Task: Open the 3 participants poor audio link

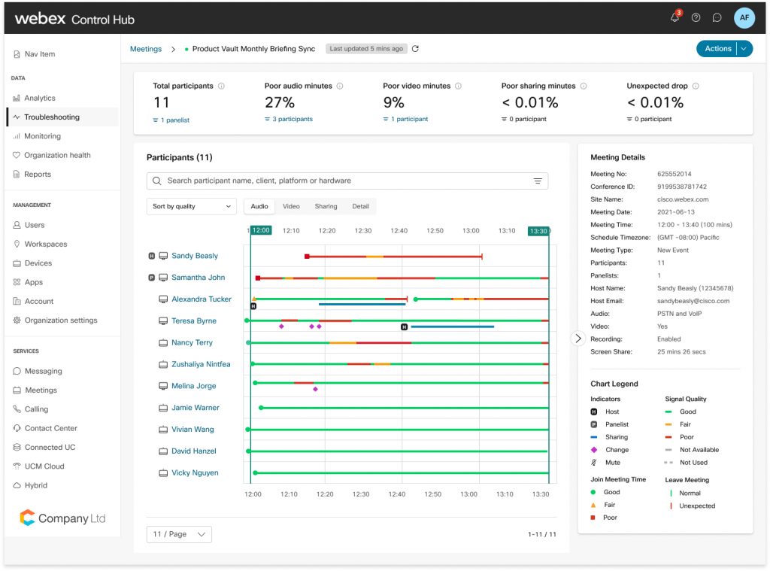Action: click(x=293, y=119)
